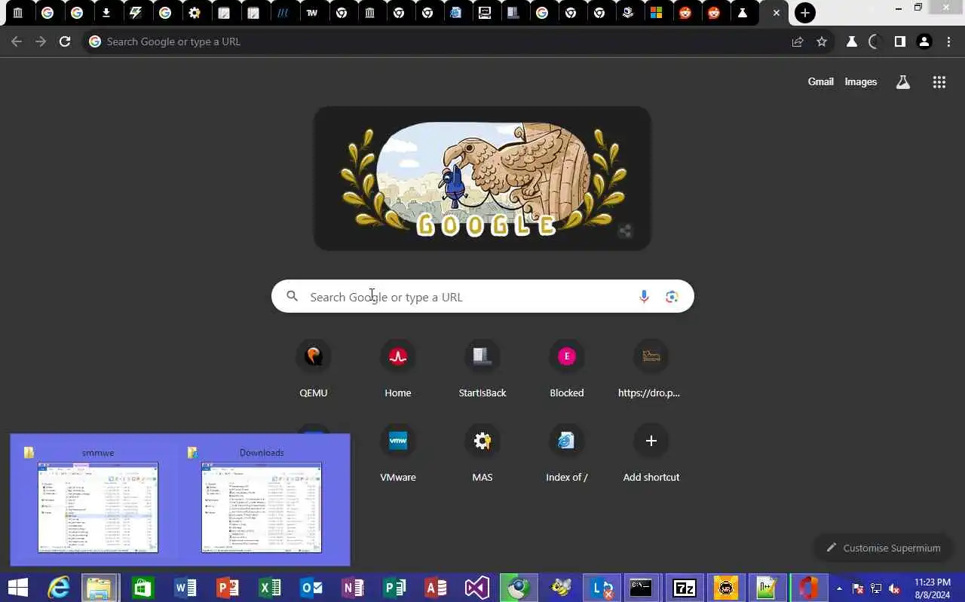Reload the current page
This screenshot has width=965, height=602.
pyautogui.click(x=65, y=41)
